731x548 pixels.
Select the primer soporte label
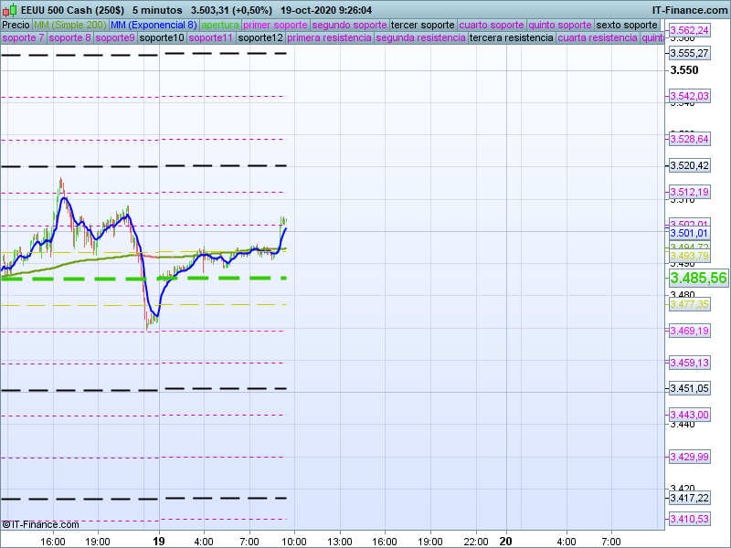(276, 25)
